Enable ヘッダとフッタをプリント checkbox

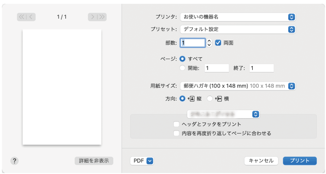click(x=176, y=124)
